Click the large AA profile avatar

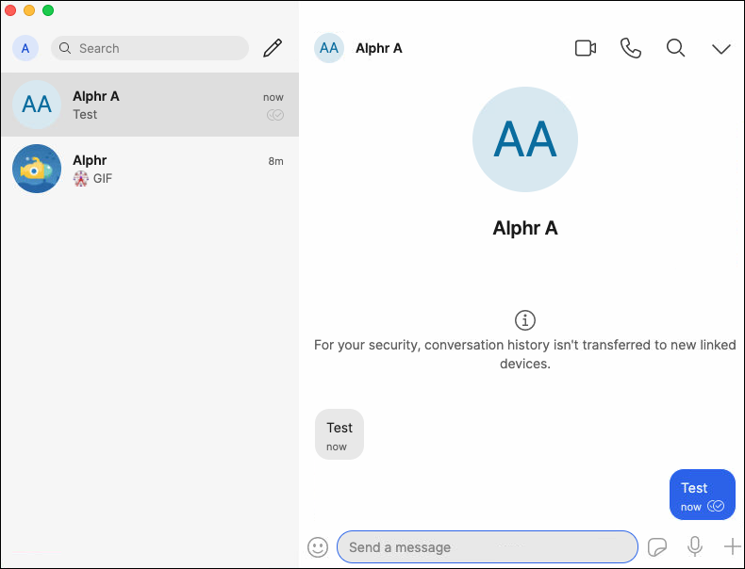click(525, 139)
